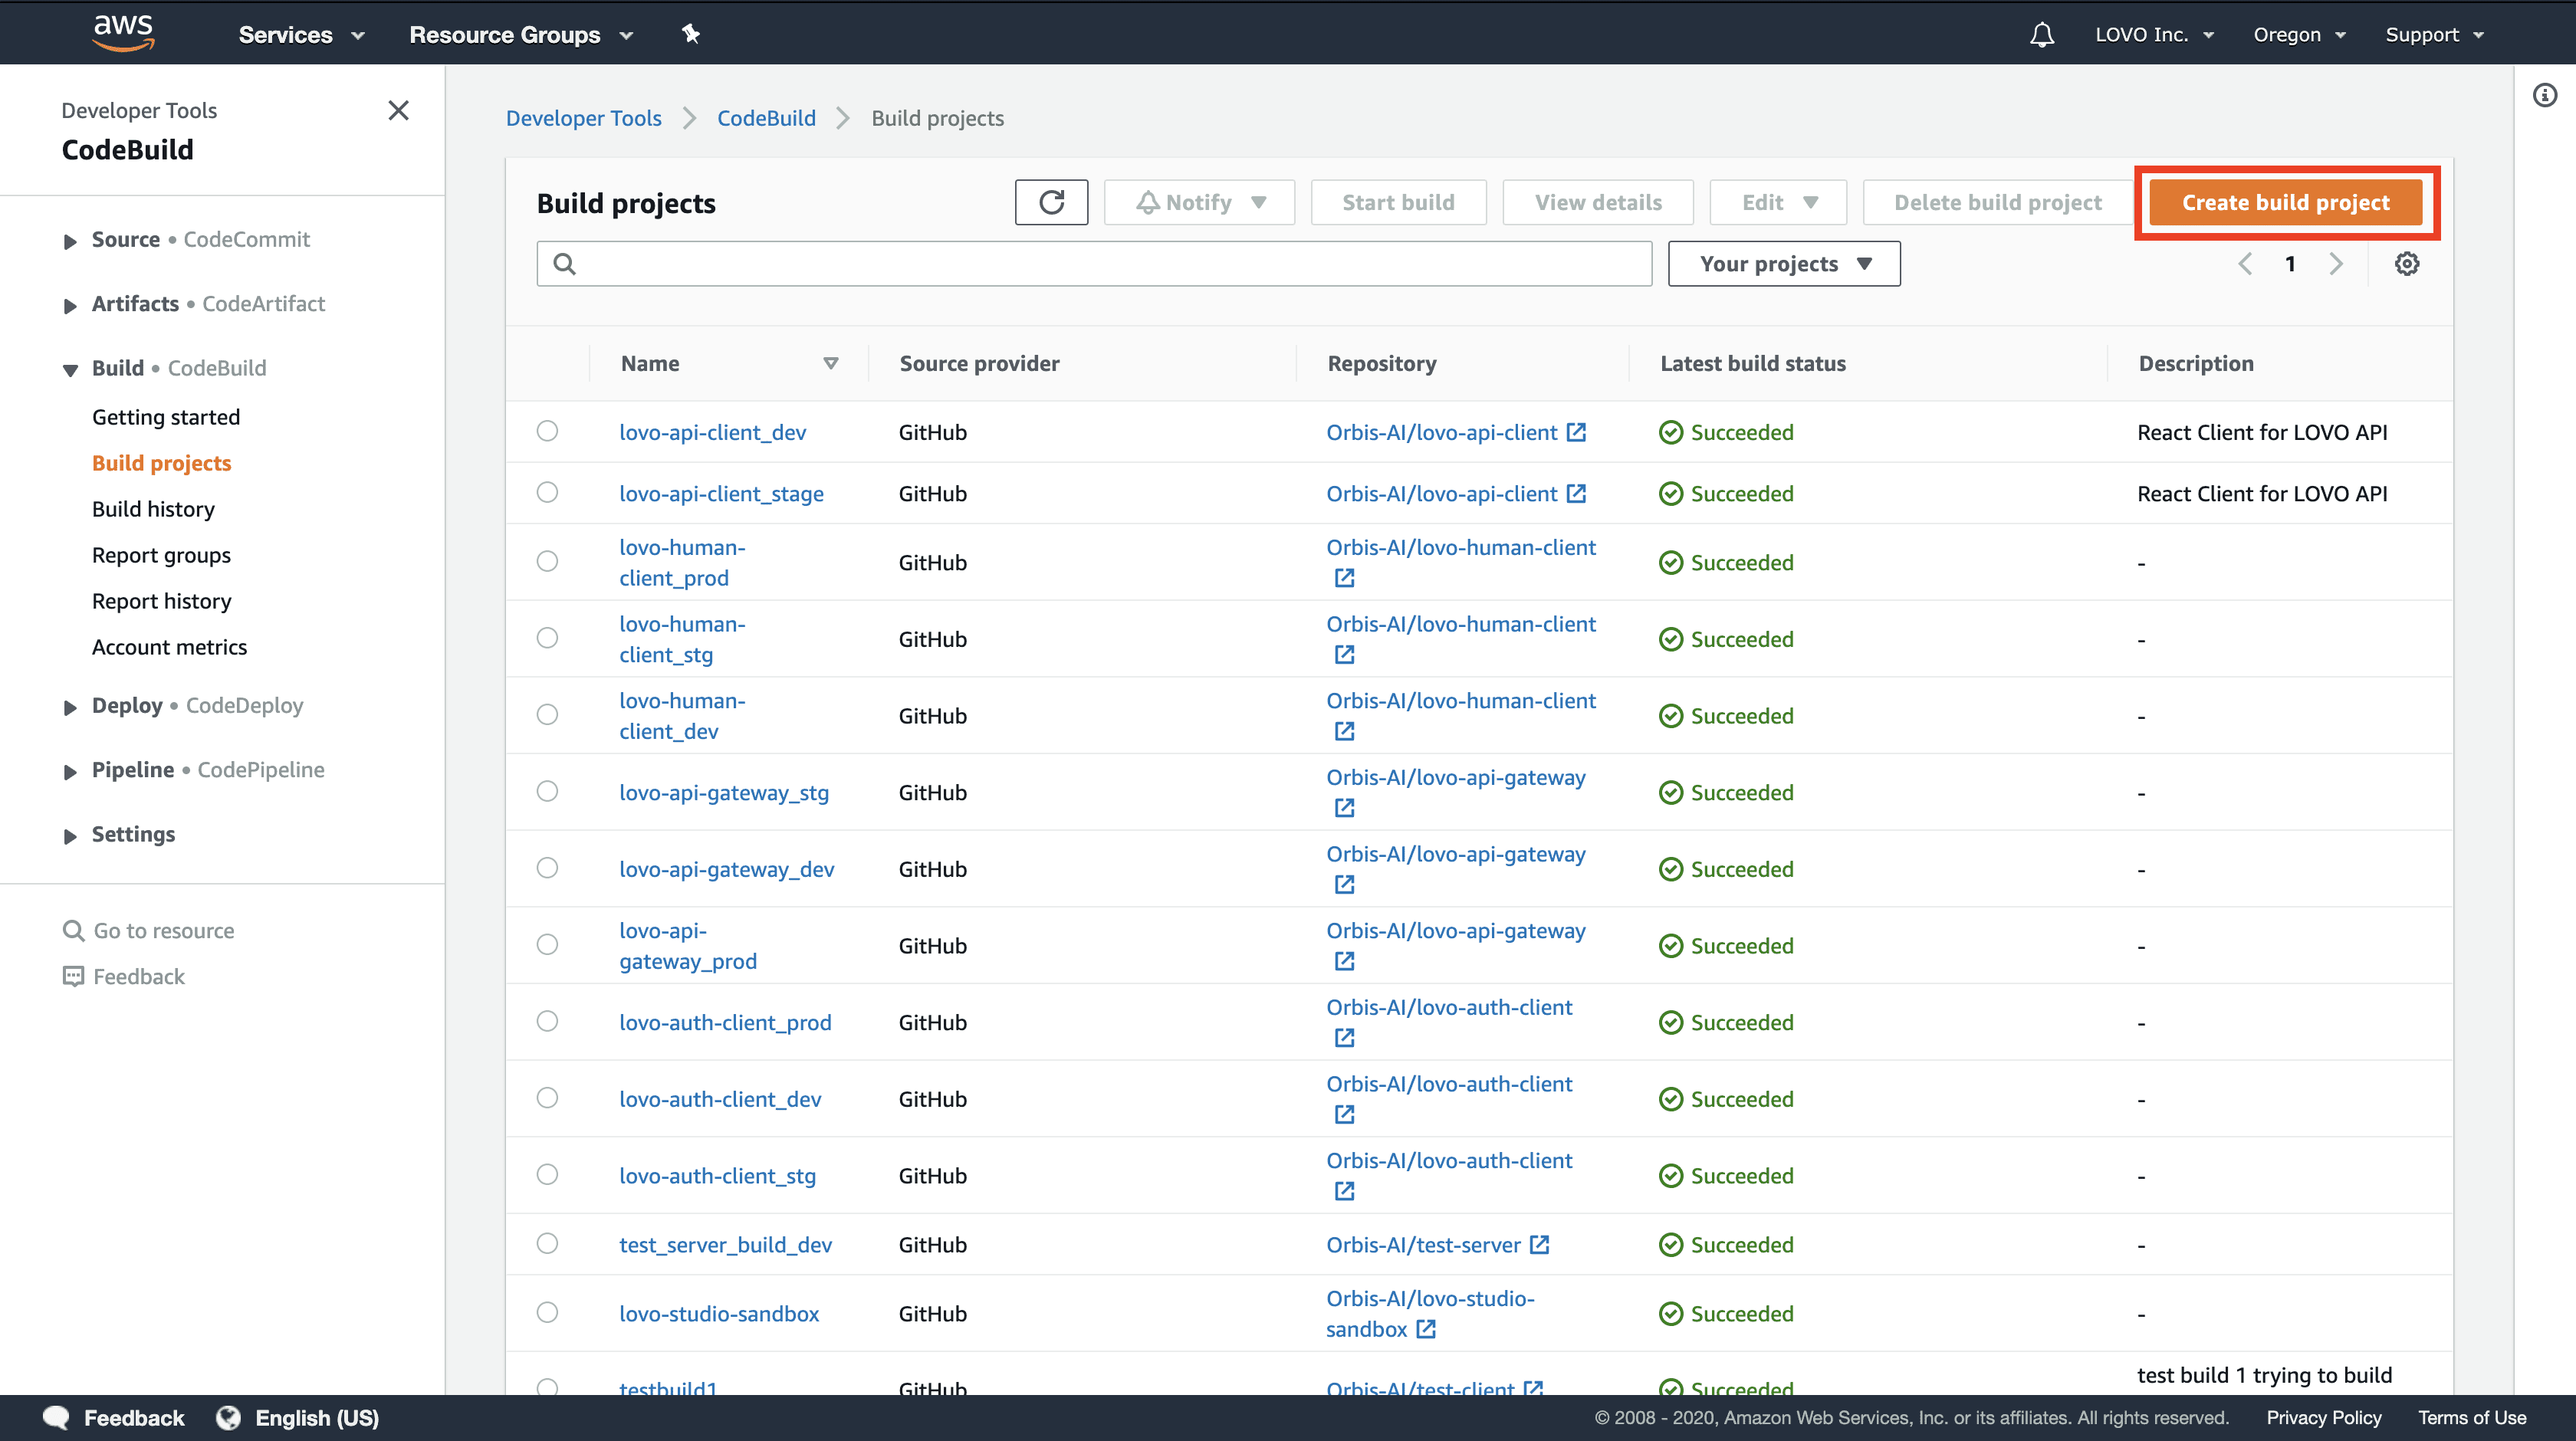This screenshot has height=1441, width=2576.
Task: Open the Your projects filter dropdown
Action: 1784,264
